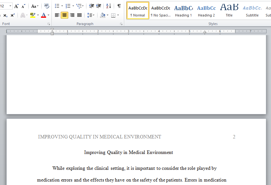This screenshot has height=185, width=271.
Task: Click the page number 2 in header
Action: point(234,137)
